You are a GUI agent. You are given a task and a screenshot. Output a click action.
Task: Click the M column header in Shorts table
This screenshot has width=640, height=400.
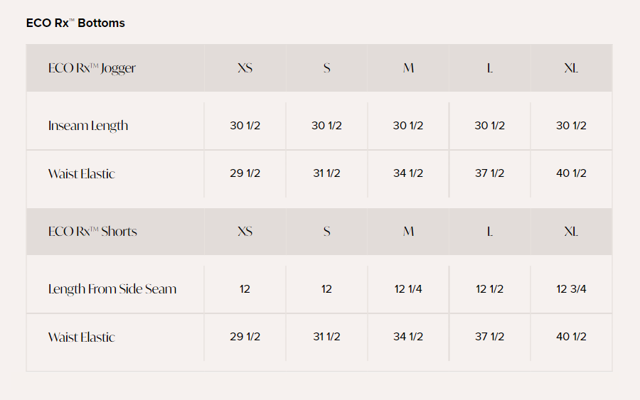click(x=408, y=232)
